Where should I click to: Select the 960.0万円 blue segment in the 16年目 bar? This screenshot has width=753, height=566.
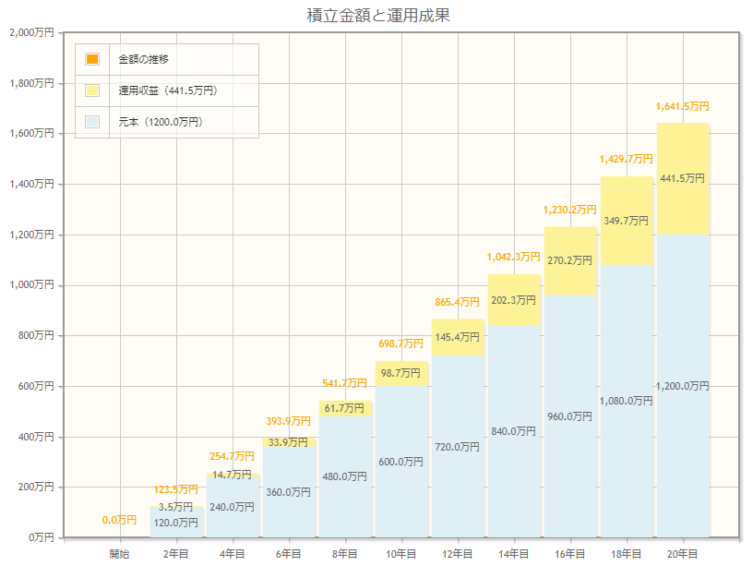(570, 416)
